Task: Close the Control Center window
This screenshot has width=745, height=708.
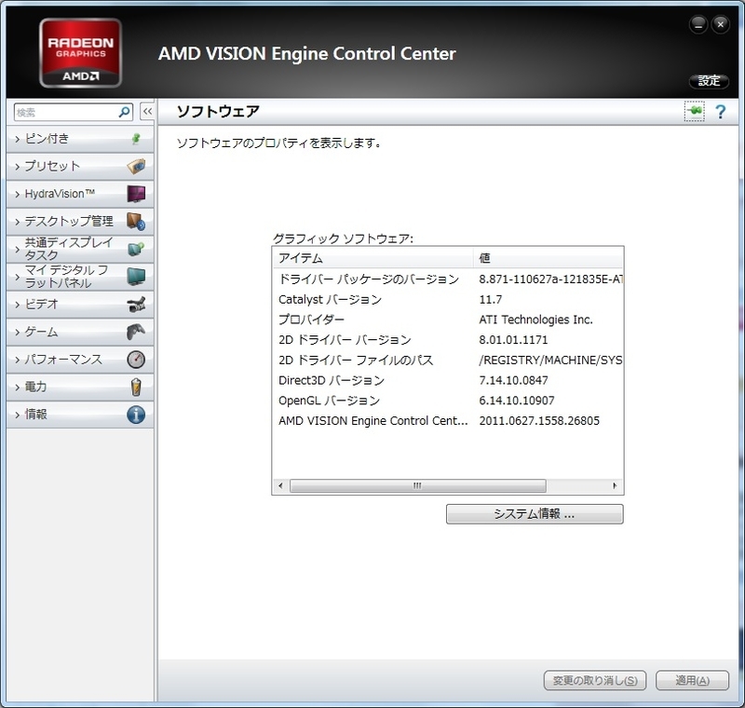Action: click(720, 25)
